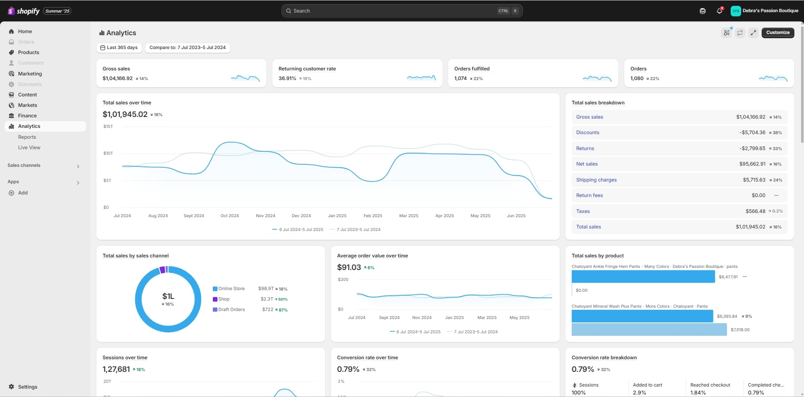Click Shipping charges in breakdown
Image resolution: width=804 pixels, height=397 pixels.
point(596,180)
